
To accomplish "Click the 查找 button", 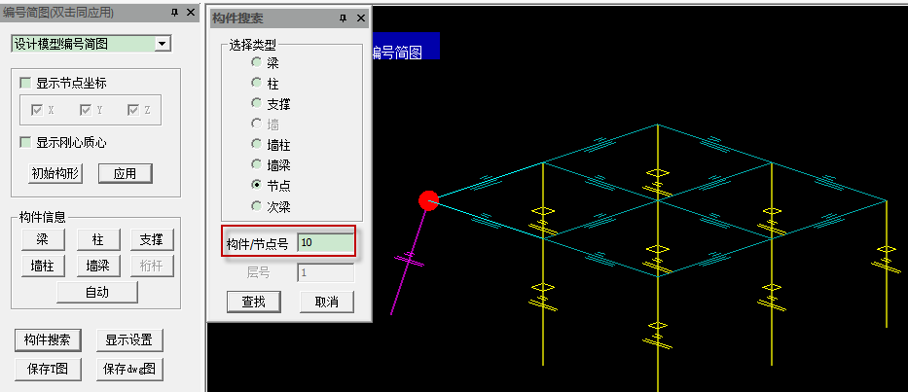I will (254, 302).
